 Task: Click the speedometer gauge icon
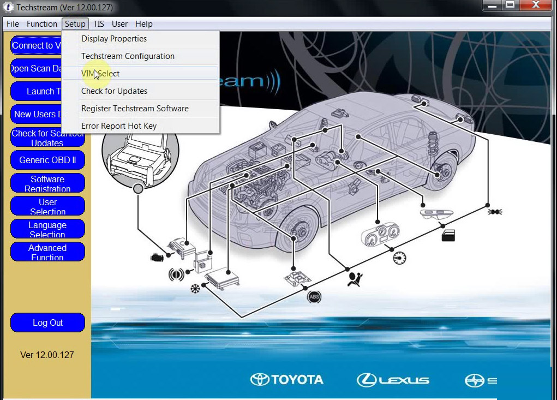(x=399, y=258)
